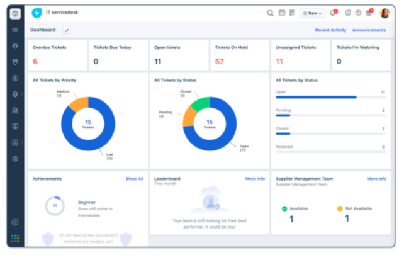Click the green Closed slice in Status donut
The image size is (404, 255).
click(202, 103)
